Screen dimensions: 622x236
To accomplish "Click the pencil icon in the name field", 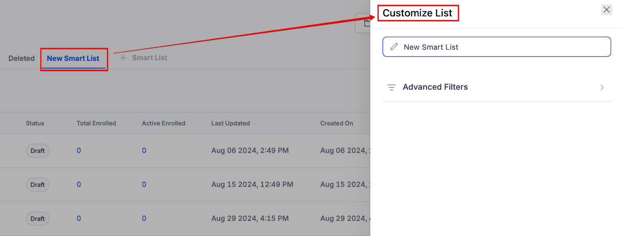I will pyautogui.click(x=394, y=47).
